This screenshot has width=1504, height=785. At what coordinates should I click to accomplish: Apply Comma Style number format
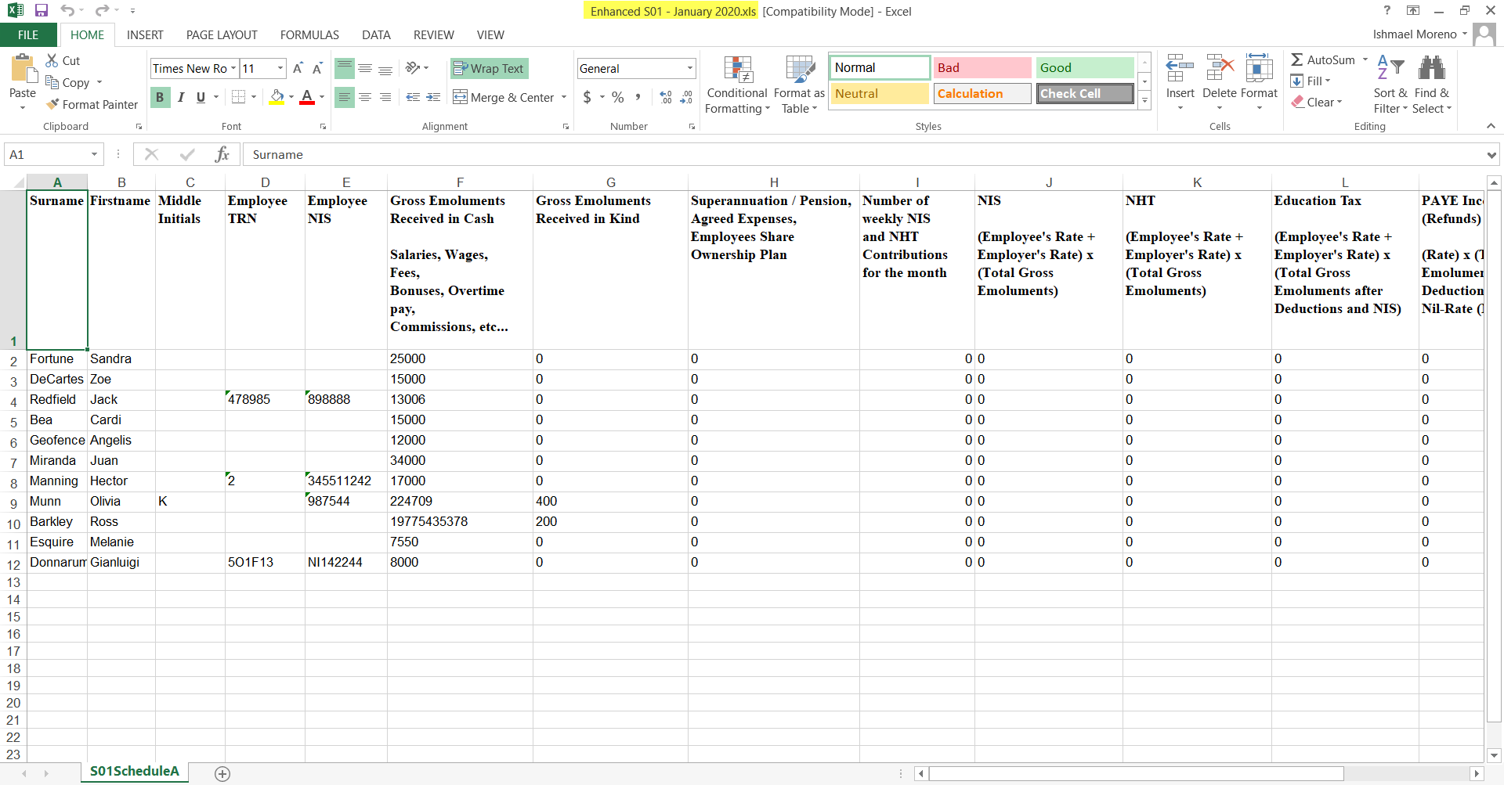click(638, 97)
